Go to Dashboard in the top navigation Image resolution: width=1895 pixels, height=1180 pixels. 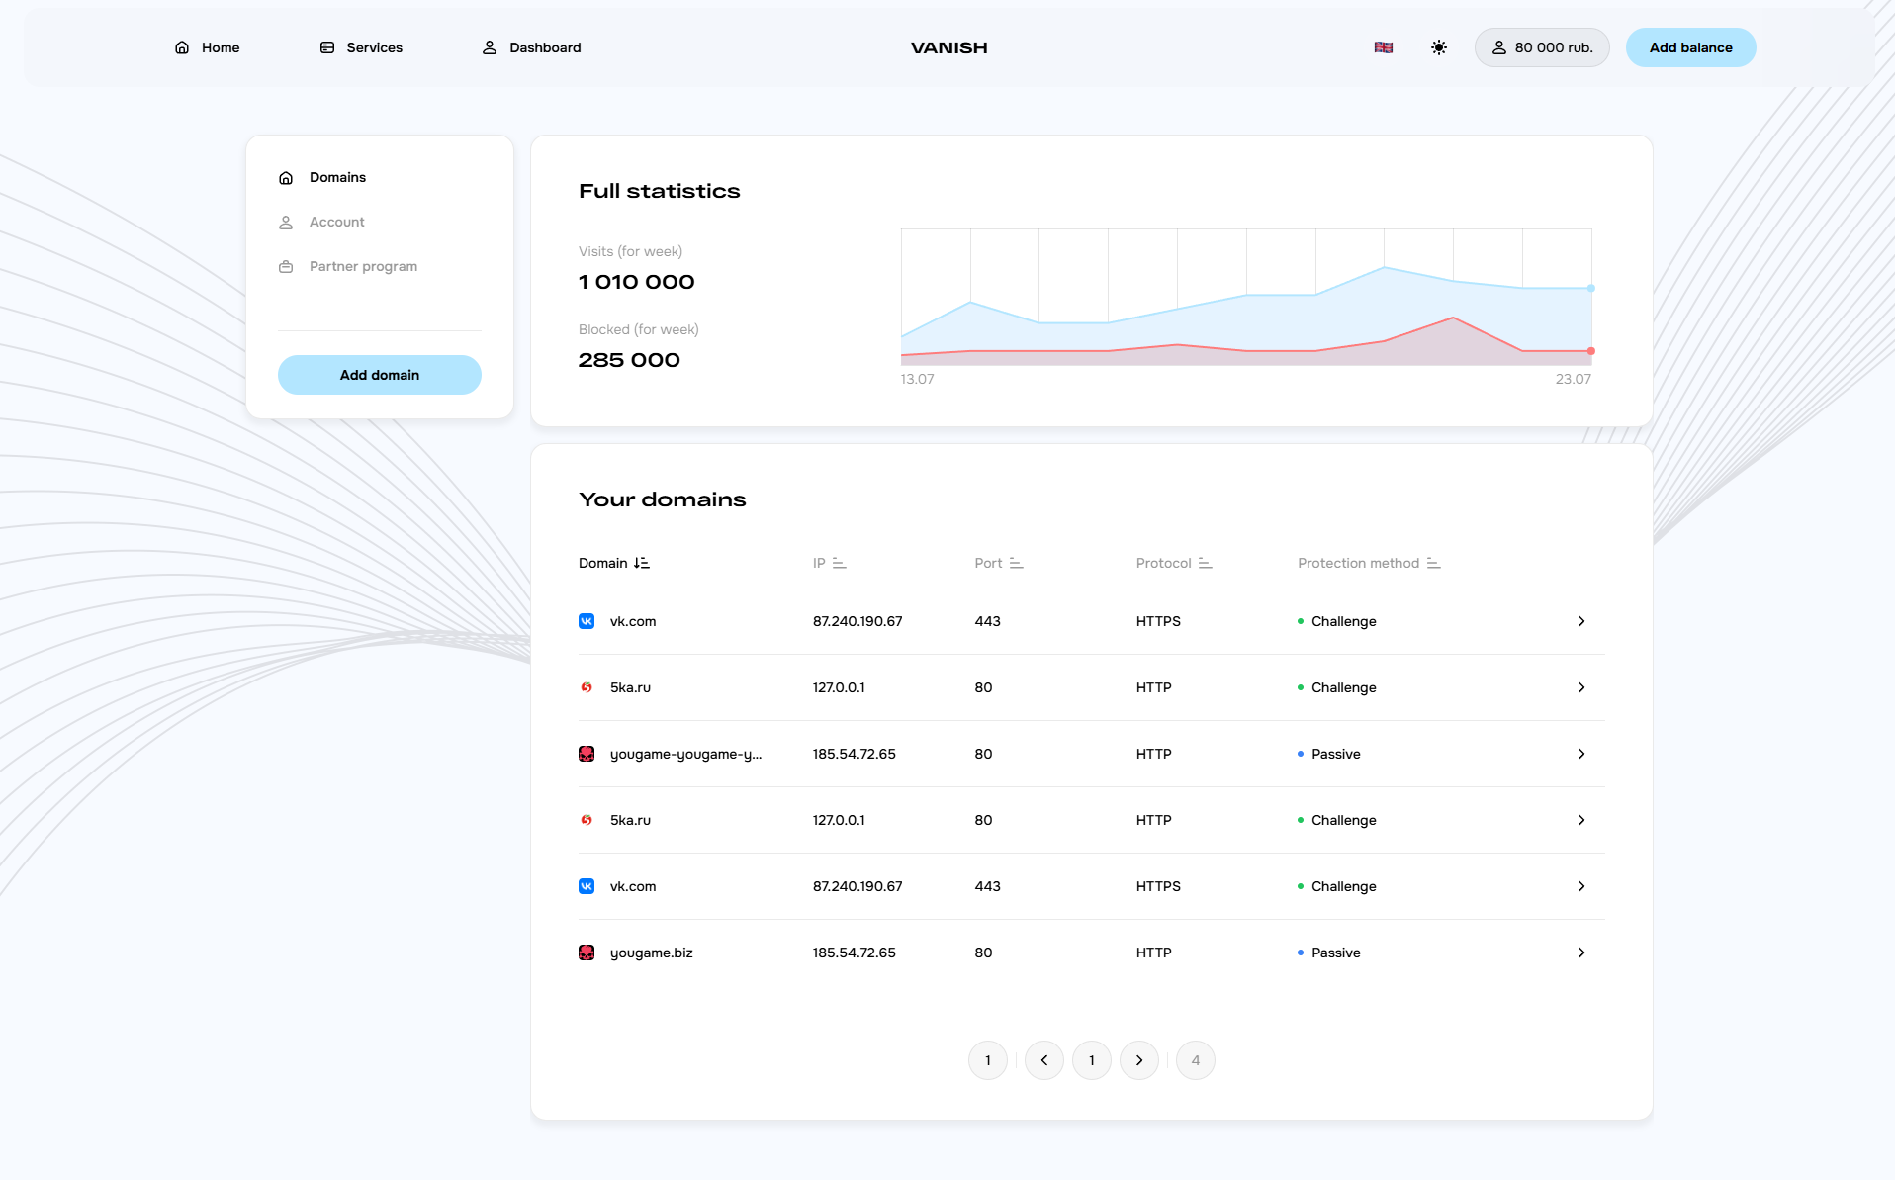[531, 47]
